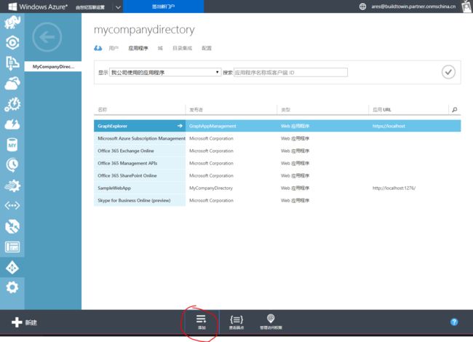Click the subscription text beside Windows Azure
Viewport: 473px width, 342px height.
90,7
